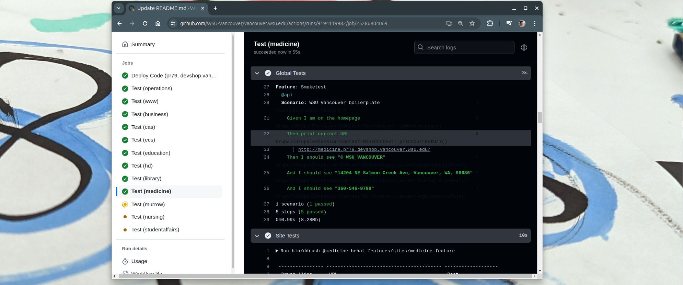Click the Search logs field
Image resolution: width=683 pixels, height=285 pixels.
pyautogui.click(x=464, y=47)
